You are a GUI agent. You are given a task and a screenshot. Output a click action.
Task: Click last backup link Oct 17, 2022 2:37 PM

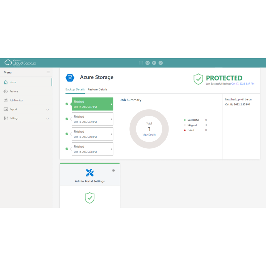click(x=243, y=84)
